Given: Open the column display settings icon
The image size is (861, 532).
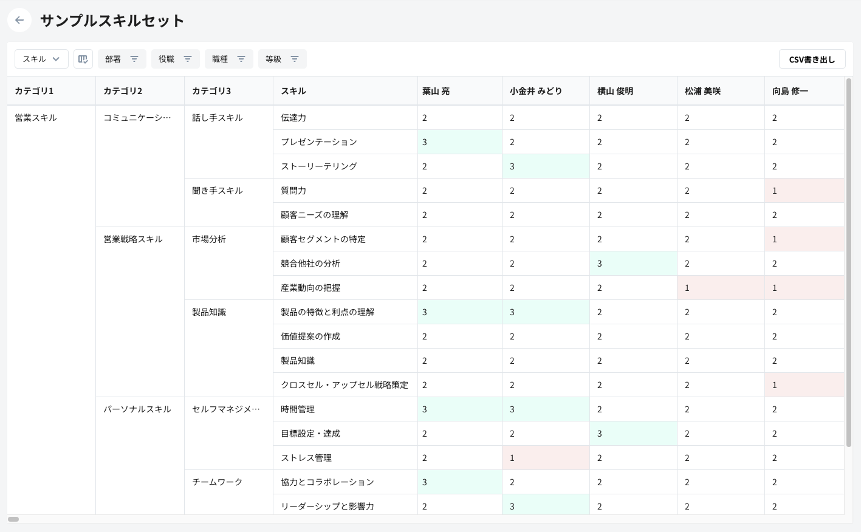Looking at the screenshot, I should (x=83, y=59).
